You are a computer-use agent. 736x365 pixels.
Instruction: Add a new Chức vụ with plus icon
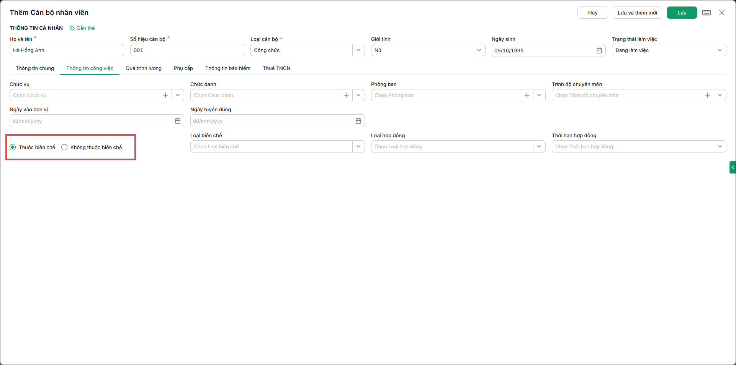165,95
